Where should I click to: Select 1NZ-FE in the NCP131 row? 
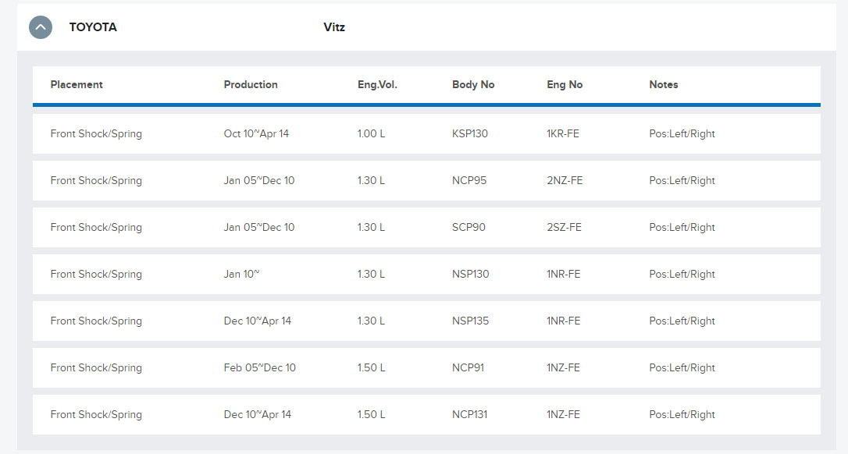[x=564, y=414]
